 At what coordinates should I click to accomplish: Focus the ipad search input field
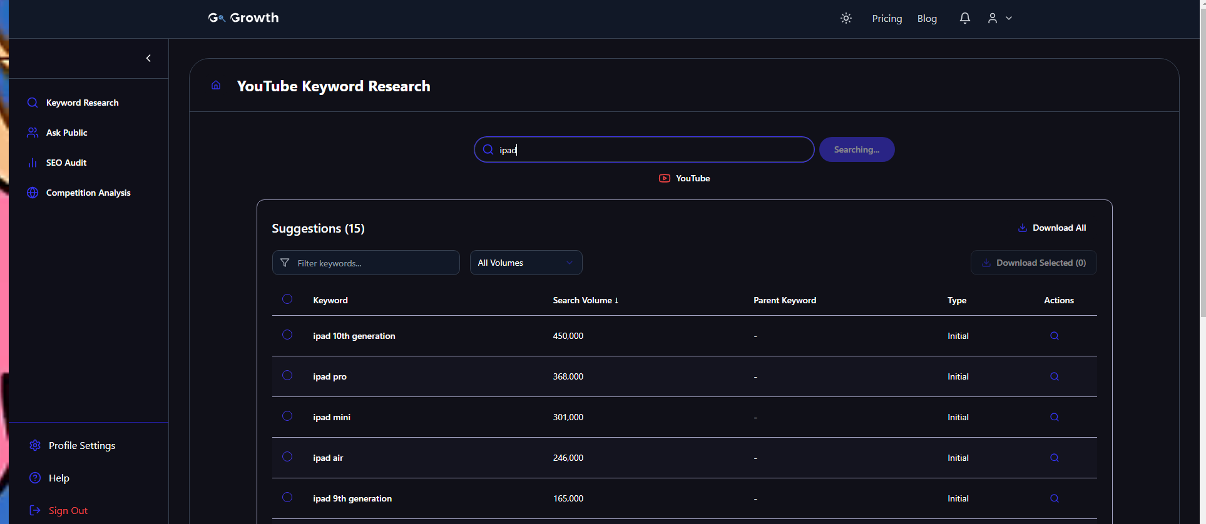(x=644, y=149)
